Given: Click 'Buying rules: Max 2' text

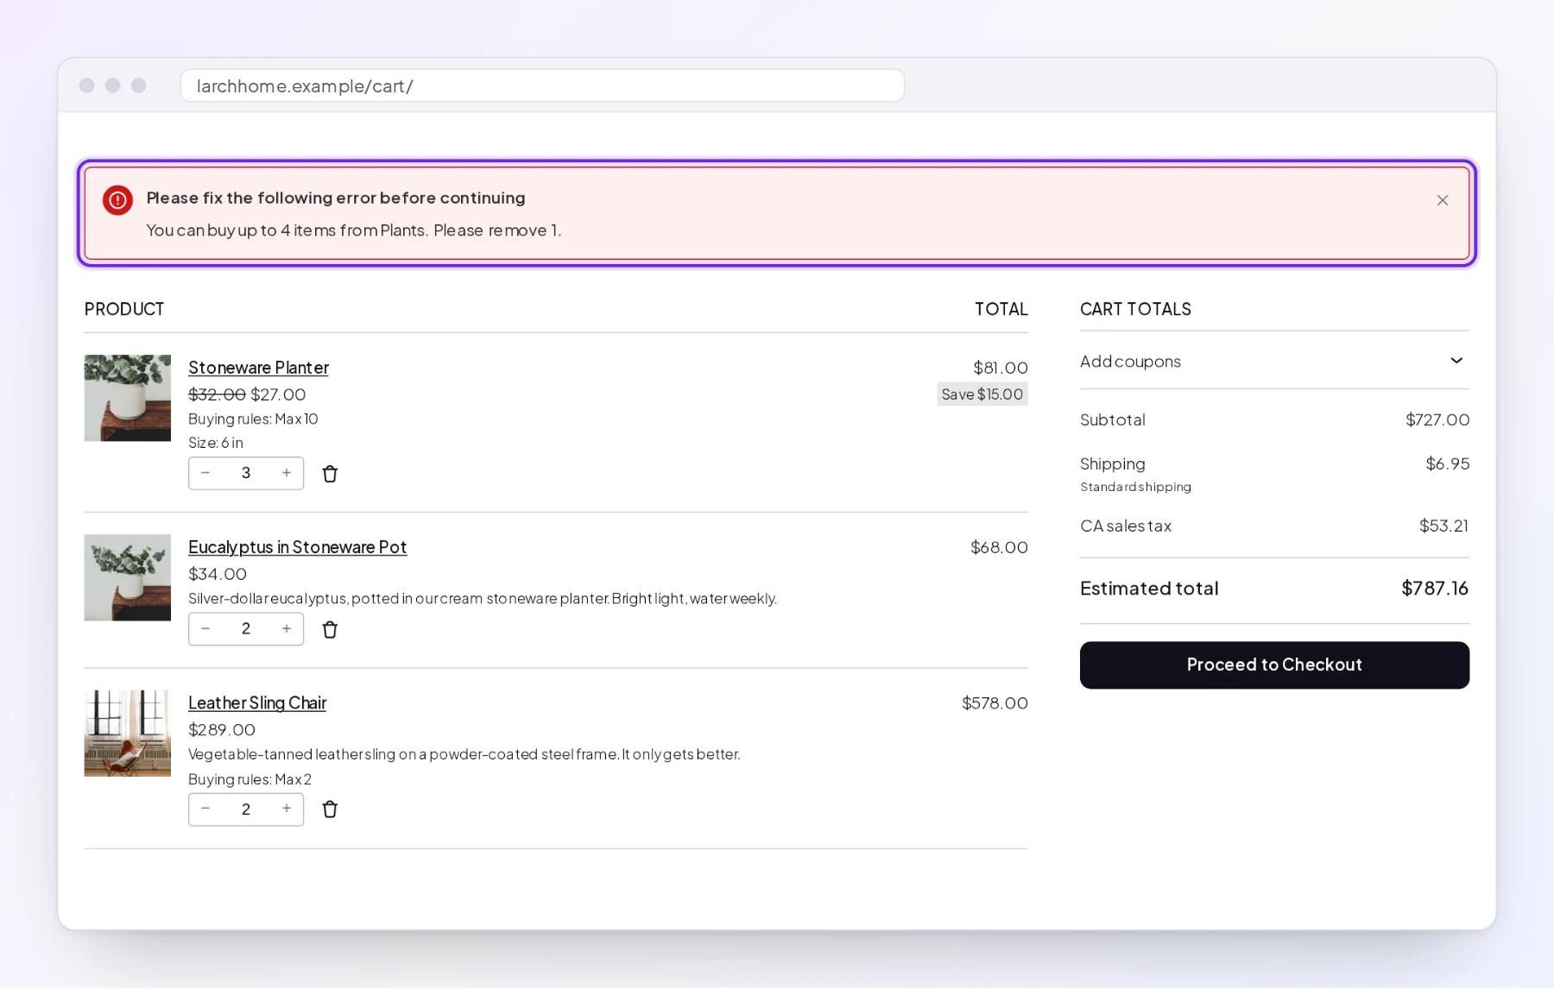Looking at the screenshot, I should point(250,779).
